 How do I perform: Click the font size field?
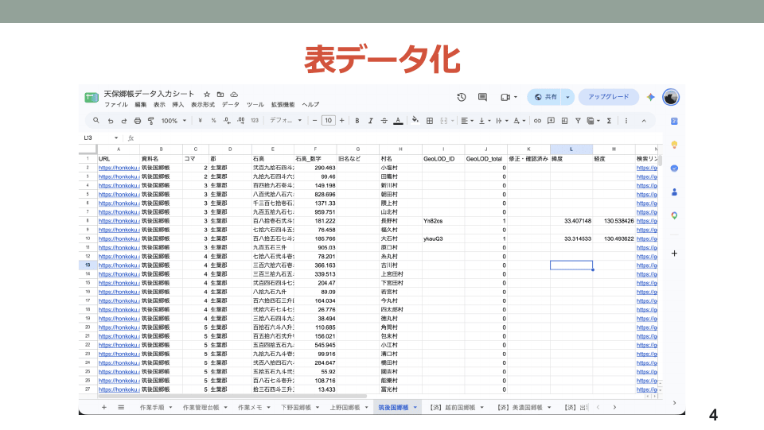(x=329, y=121)
